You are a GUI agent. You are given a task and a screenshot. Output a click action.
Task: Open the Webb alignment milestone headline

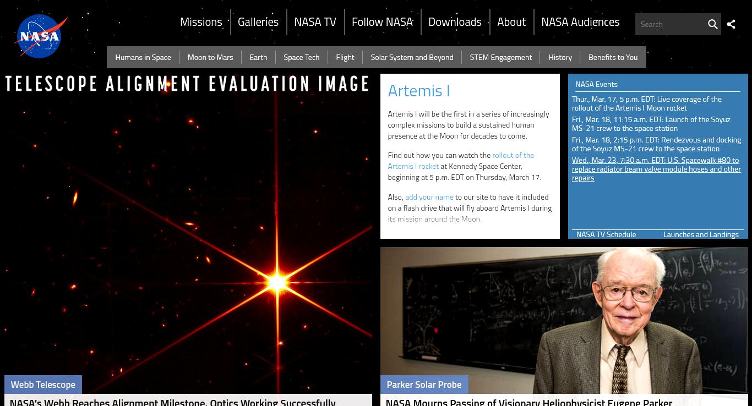[173, 402]
